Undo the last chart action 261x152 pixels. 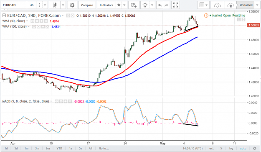coord(160,5)
